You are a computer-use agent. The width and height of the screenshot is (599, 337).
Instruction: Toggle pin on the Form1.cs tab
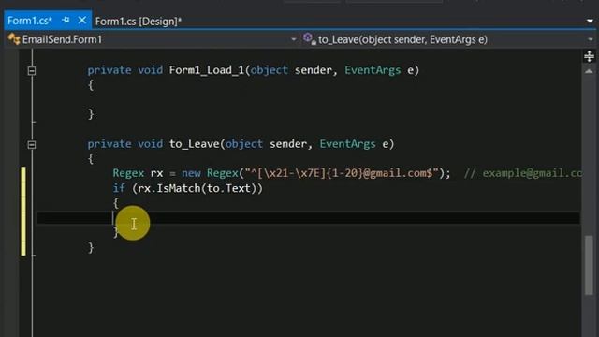(x=66, y=21)
